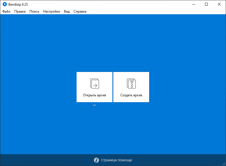Open the Справка menu

tap(80, 11)
